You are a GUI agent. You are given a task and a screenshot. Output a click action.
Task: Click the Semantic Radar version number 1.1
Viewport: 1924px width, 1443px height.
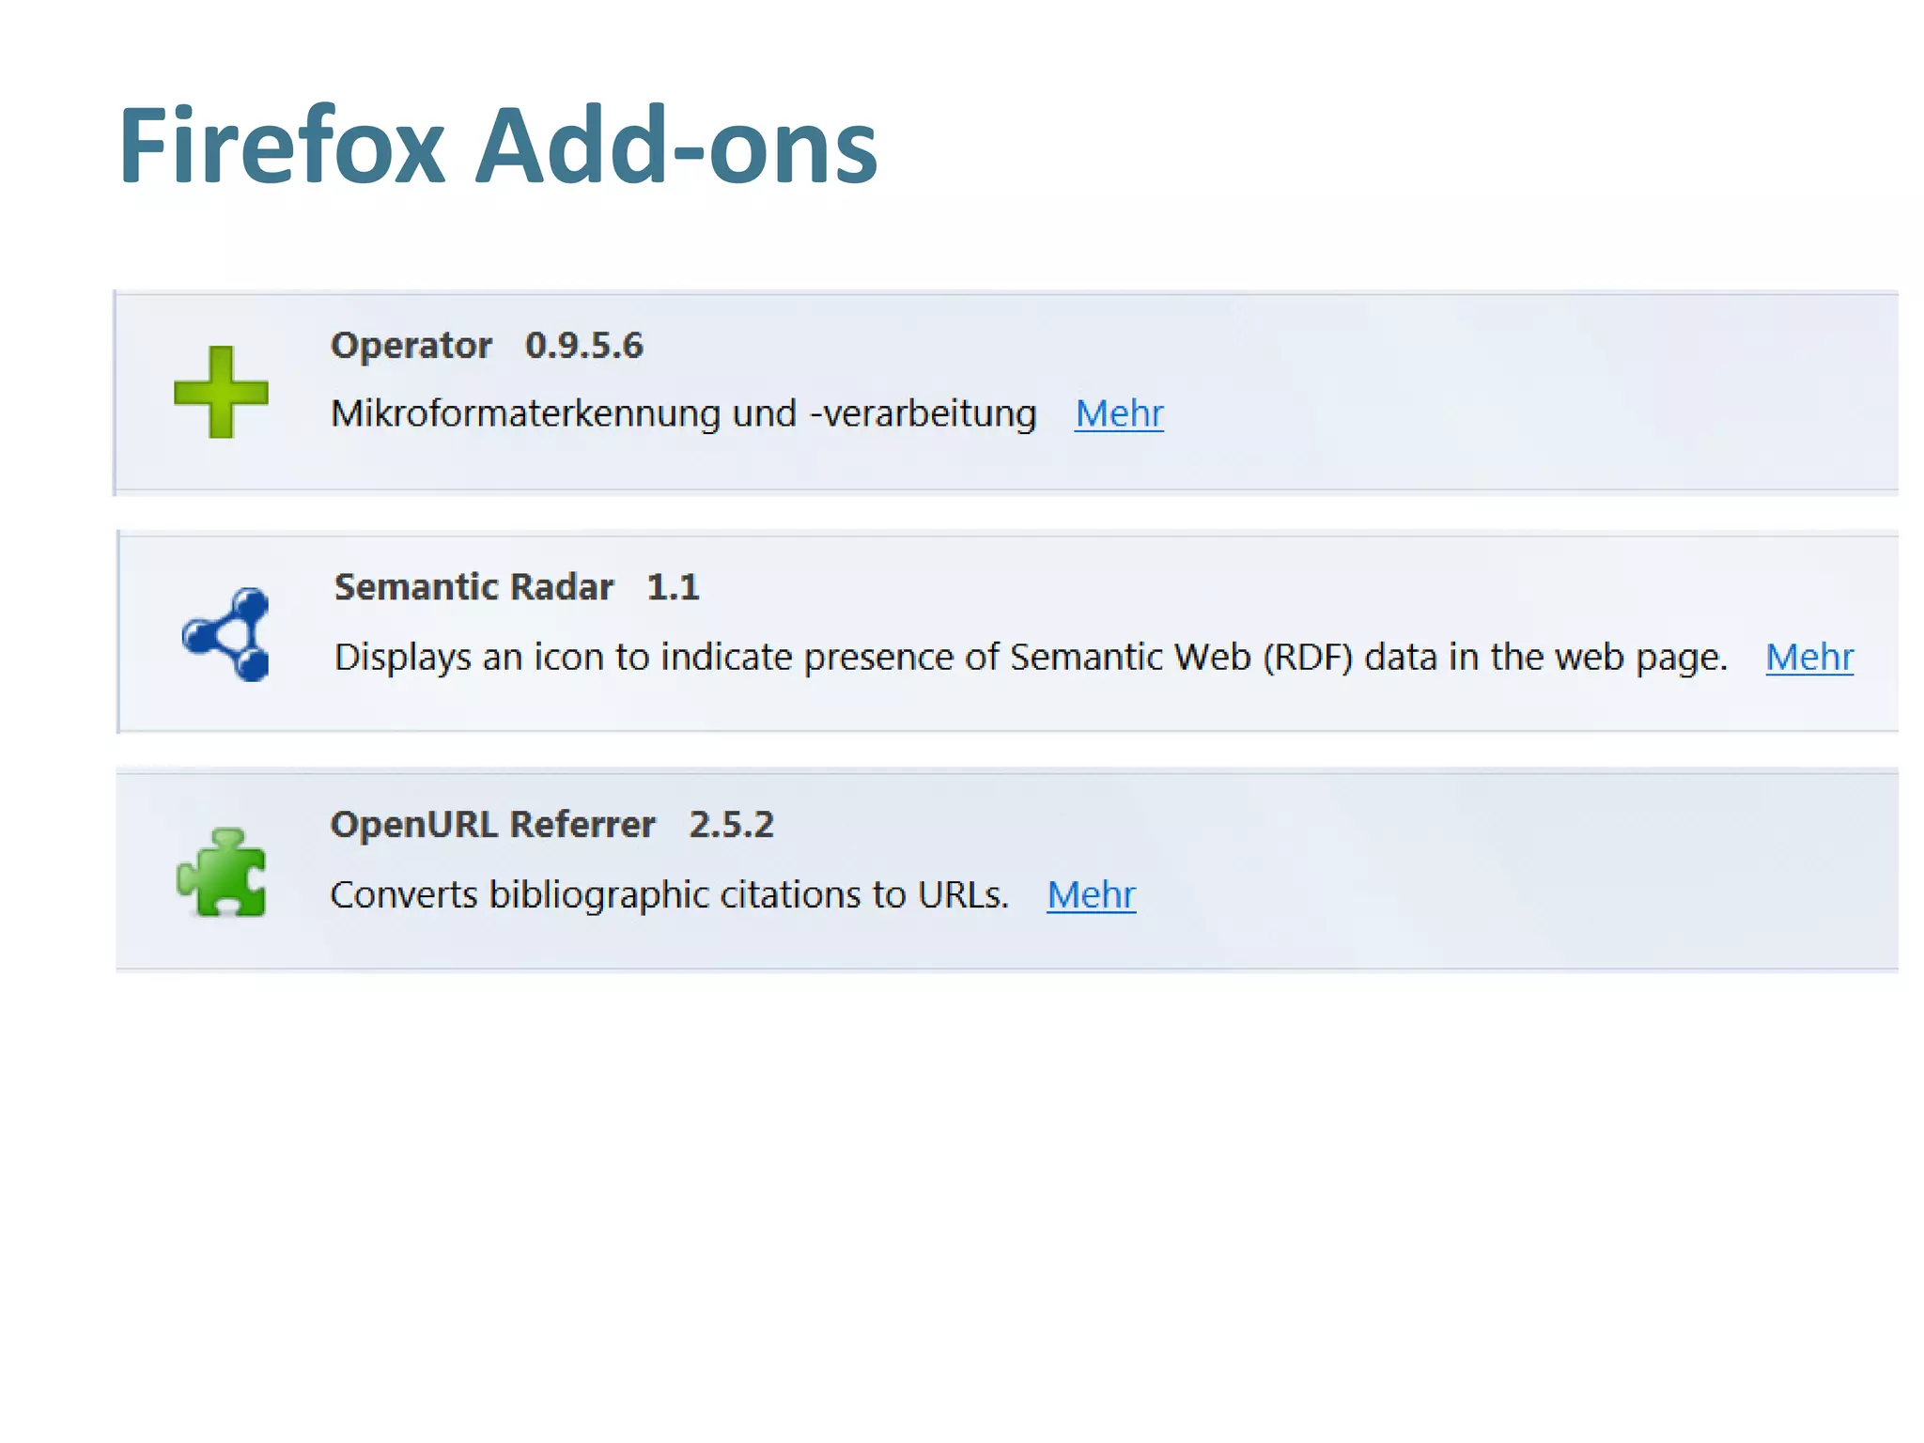[673, 587]
